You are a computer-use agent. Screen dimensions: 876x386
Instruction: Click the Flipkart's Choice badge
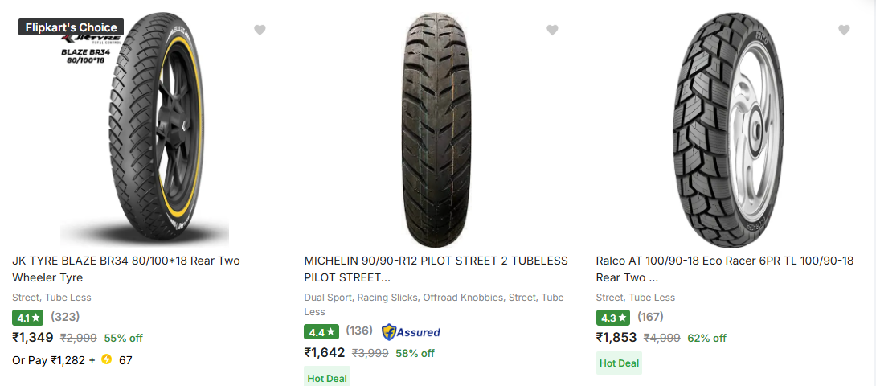(x=72, y=27)
